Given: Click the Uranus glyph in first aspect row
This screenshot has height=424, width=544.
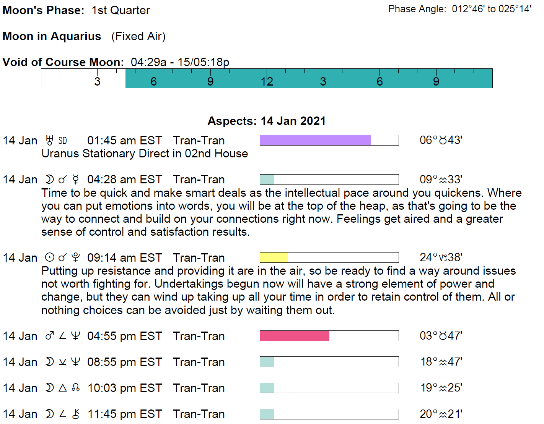Looking at the screenshot, I should point(49,141).
